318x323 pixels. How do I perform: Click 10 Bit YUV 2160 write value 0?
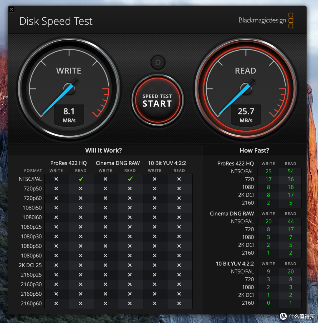[x=268, y=303]
